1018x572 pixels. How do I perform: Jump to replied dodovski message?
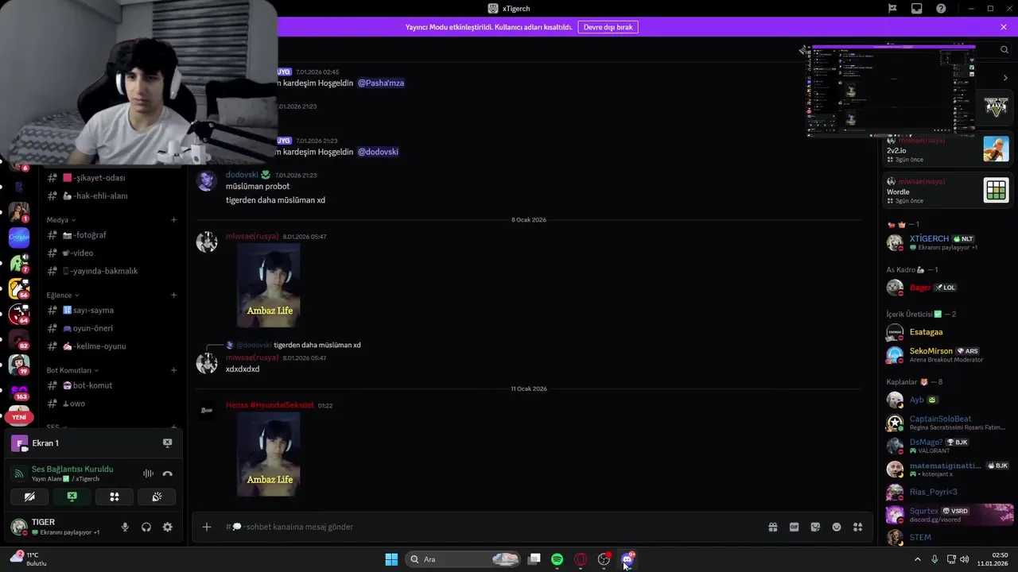coord(317,345)
